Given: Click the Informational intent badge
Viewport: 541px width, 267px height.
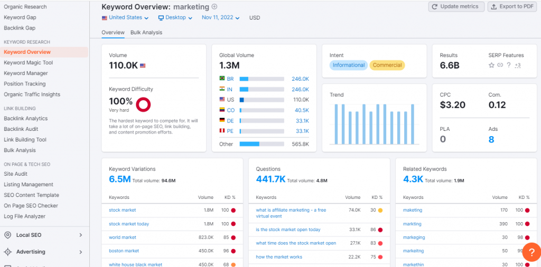Looking at the screenshot, I should pyautogui.click(x=349, y=65).
